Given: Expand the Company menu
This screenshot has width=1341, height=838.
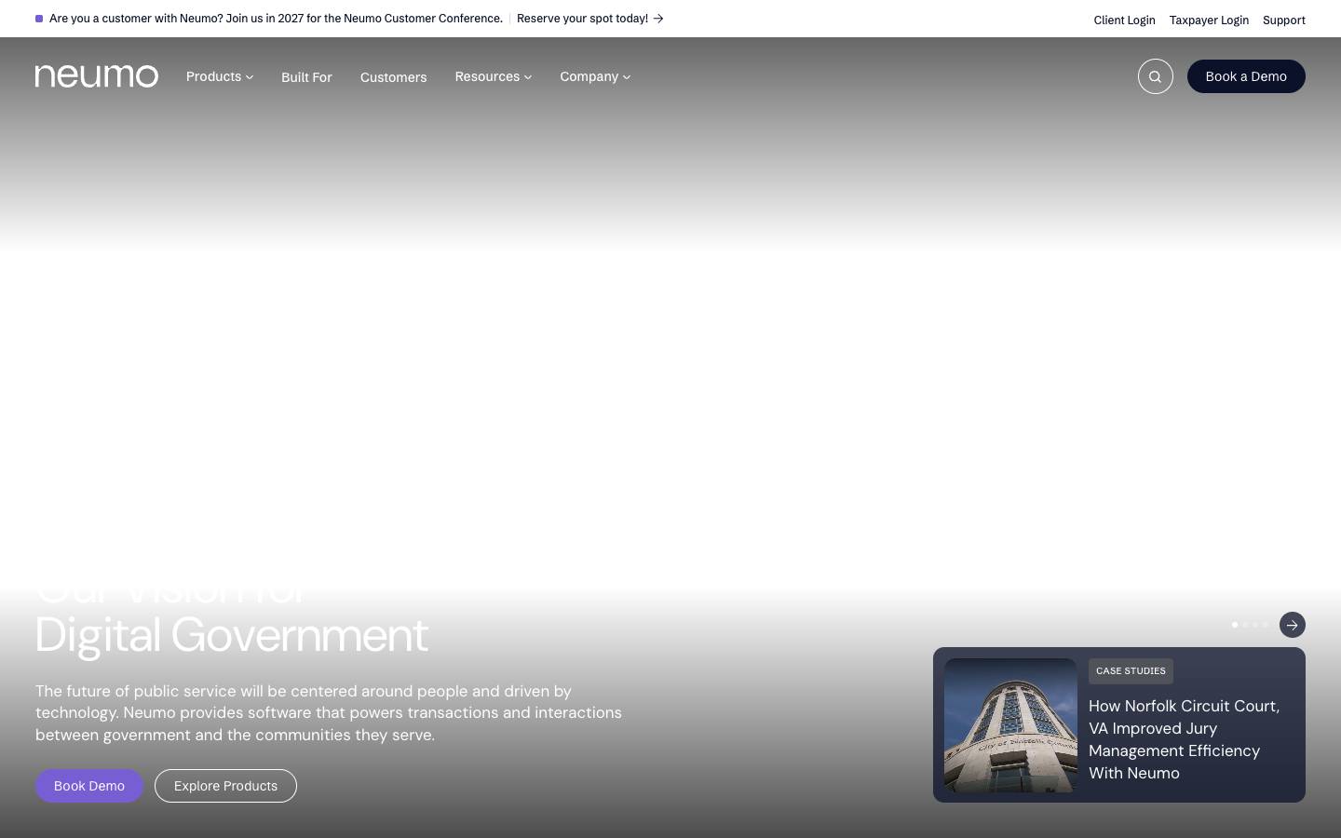Looking at the screenshot, I should (x=595, y=76).
